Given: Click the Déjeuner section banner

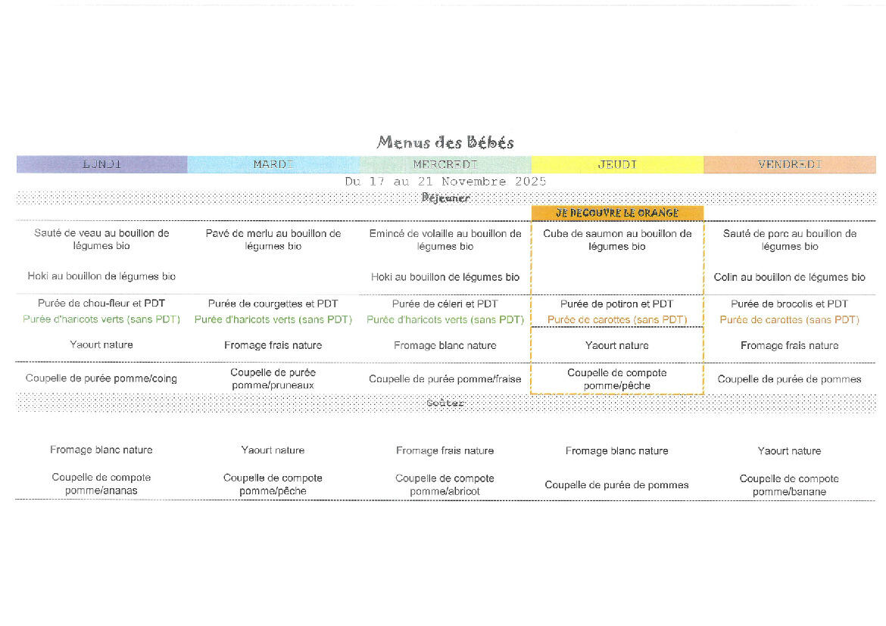Looking at the screenshot, I should click(x=445, y=198).
